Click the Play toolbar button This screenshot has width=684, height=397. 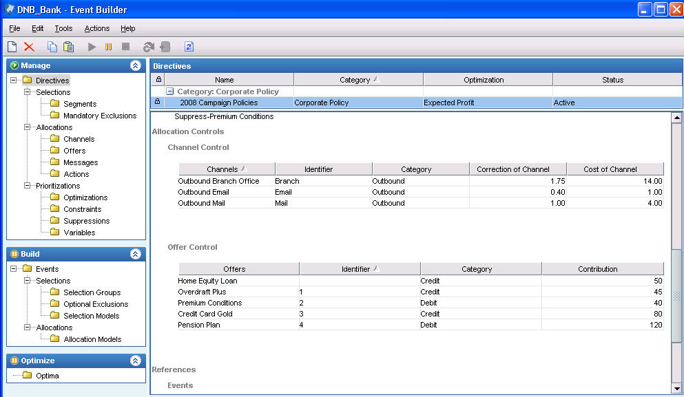coord(92,47)
